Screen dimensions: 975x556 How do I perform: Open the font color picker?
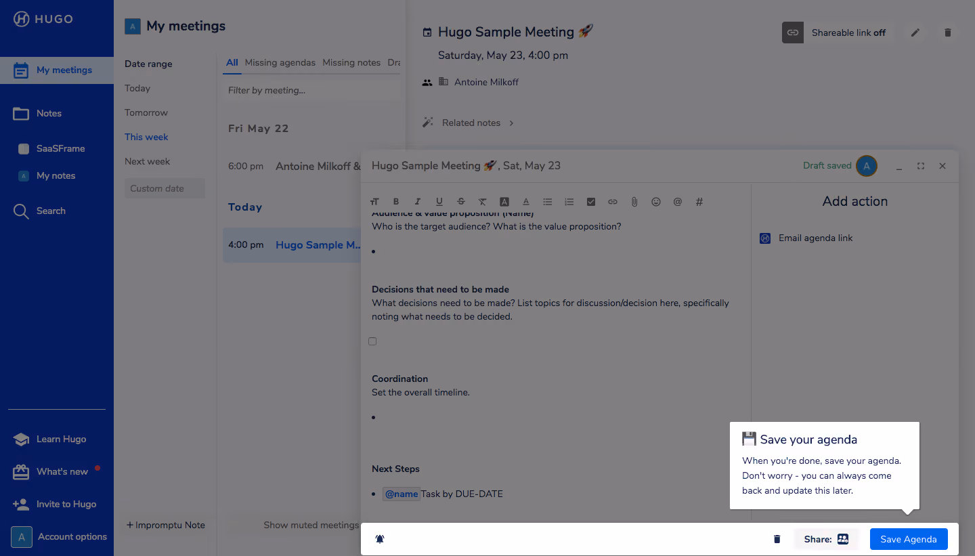526,202
